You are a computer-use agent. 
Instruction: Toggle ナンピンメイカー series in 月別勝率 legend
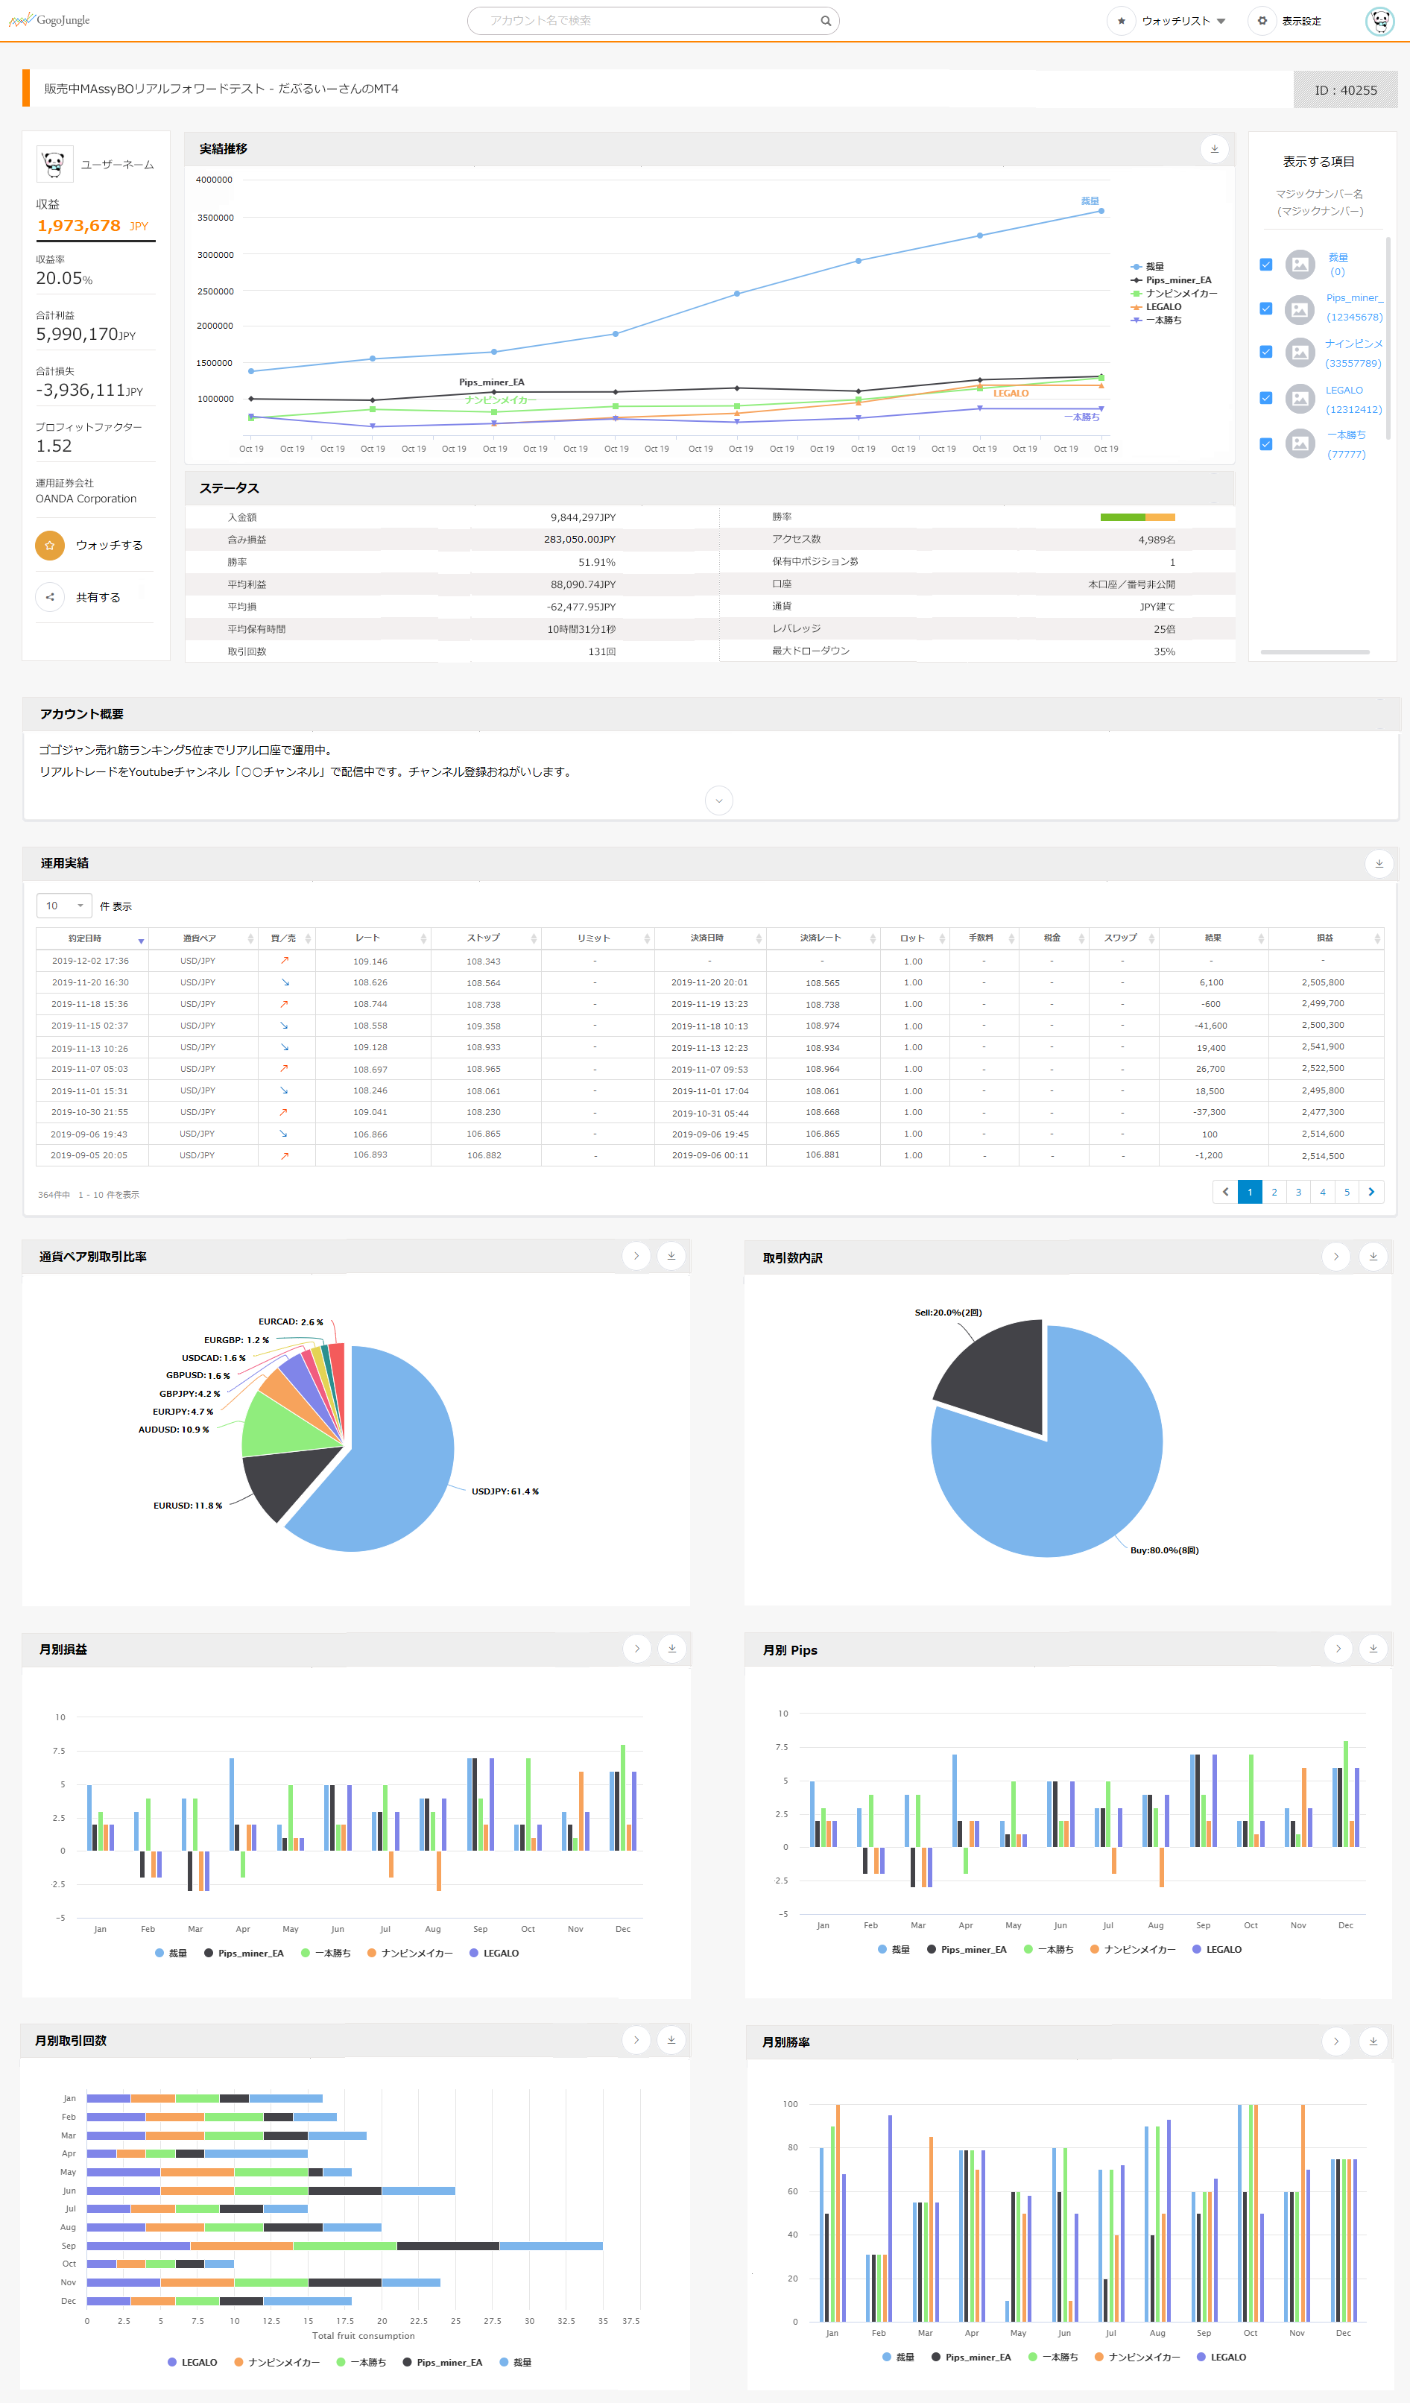pos(1136,2358)
